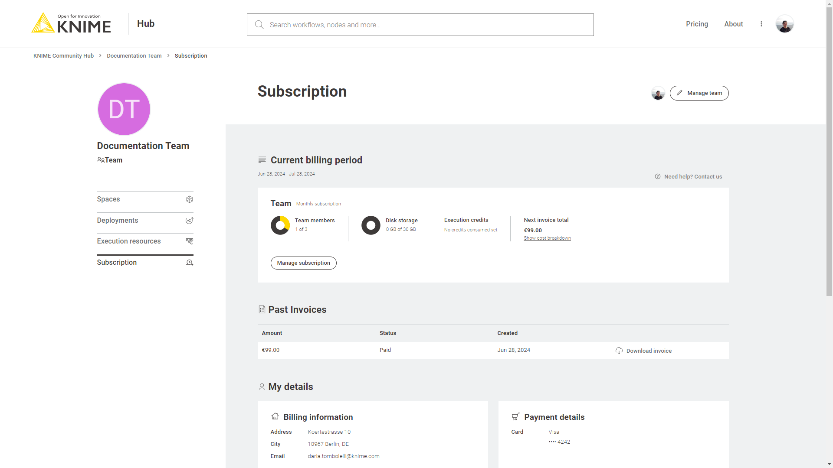
Task: Click the Subscription sidebar icon
Action: click(190, 263)
